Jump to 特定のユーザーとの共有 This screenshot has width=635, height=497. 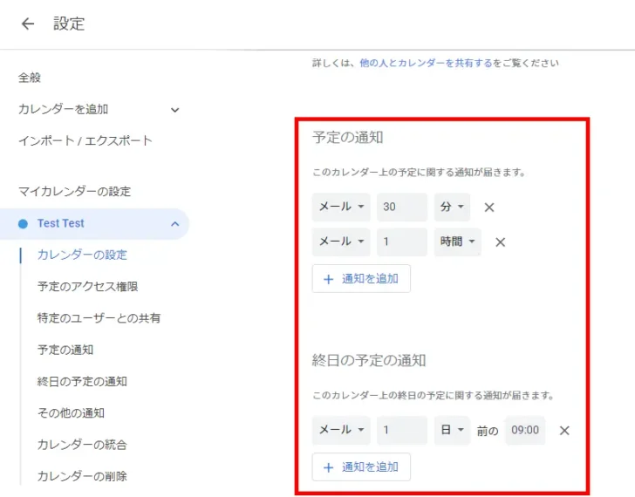99,318
